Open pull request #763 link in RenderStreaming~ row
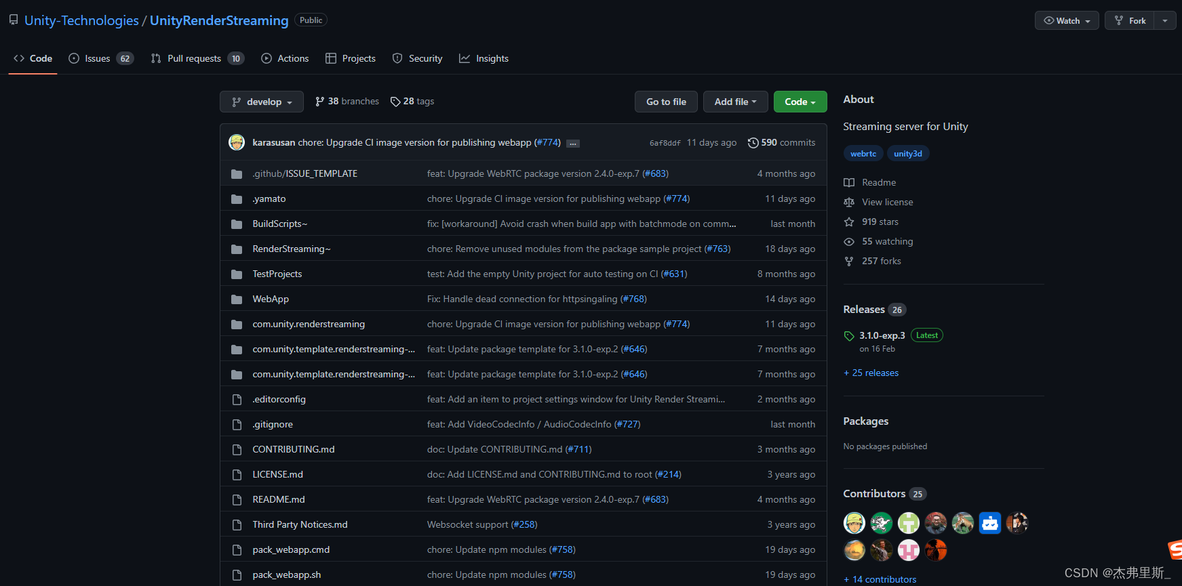1182x586 pixels. [x=717, y=249]
